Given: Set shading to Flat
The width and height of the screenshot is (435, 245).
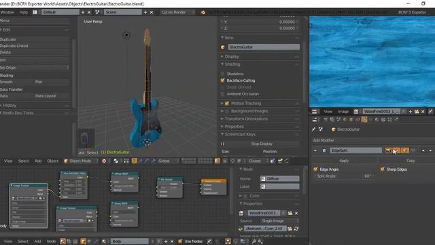Looking at the screenshot, I should [x=52, y=82].
